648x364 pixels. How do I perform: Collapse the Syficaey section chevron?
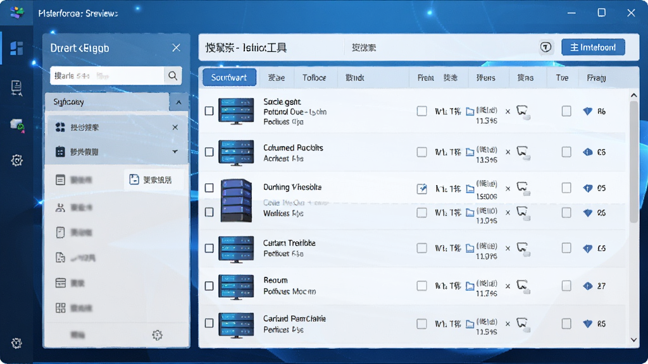pyautogui.click(x=178, y=102)
